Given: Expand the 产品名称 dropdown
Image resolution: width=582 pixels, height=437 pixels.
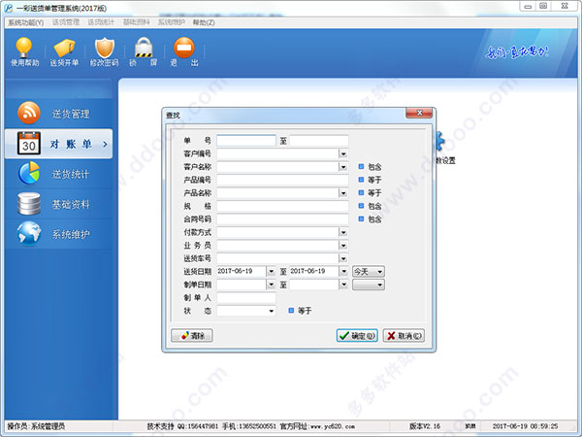Looking at the screenshot, I should (343, 193).
